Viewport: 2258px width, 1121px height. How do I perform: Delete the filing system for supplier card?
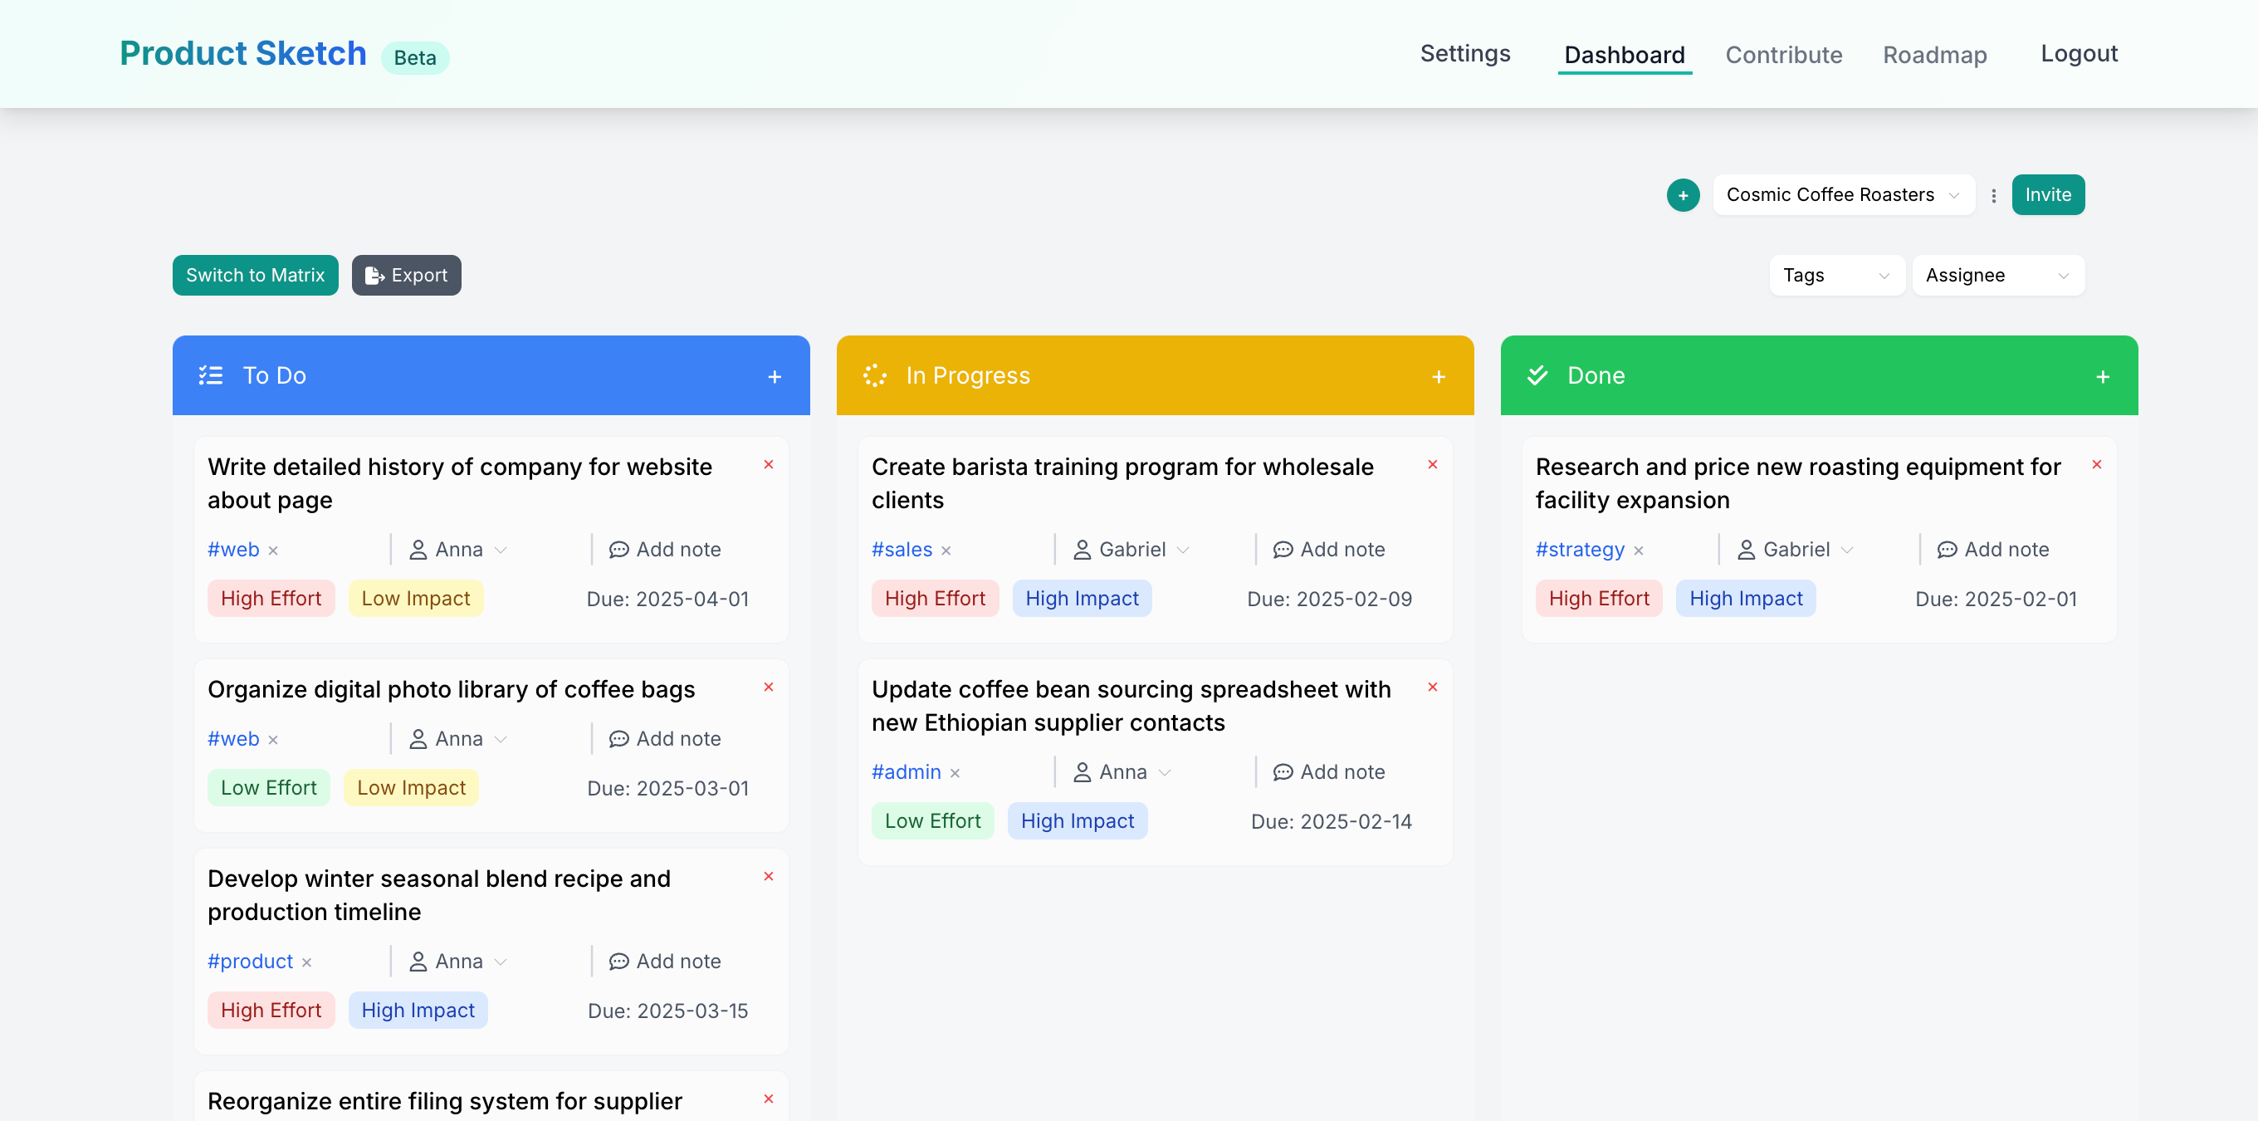coord(769,1099)
